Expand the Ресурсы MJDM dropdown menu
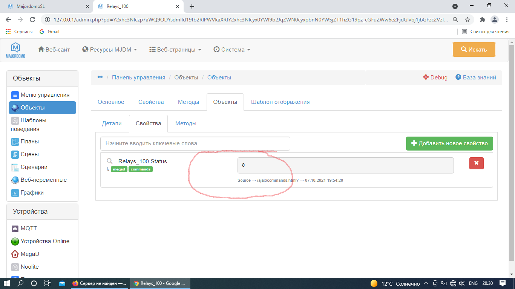515x289 pixels. pos(109,50)
